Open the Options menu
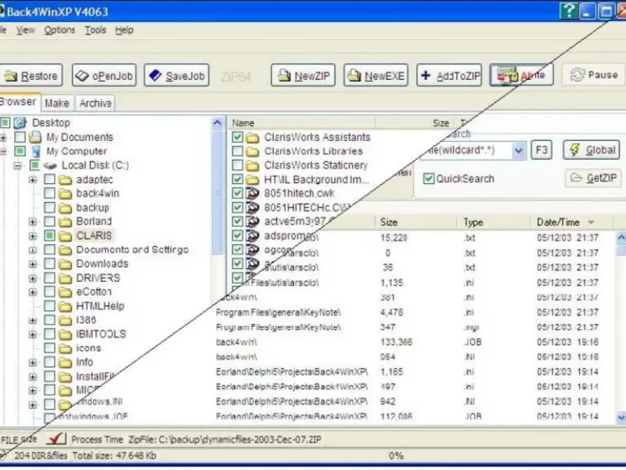 coord(59,30)
